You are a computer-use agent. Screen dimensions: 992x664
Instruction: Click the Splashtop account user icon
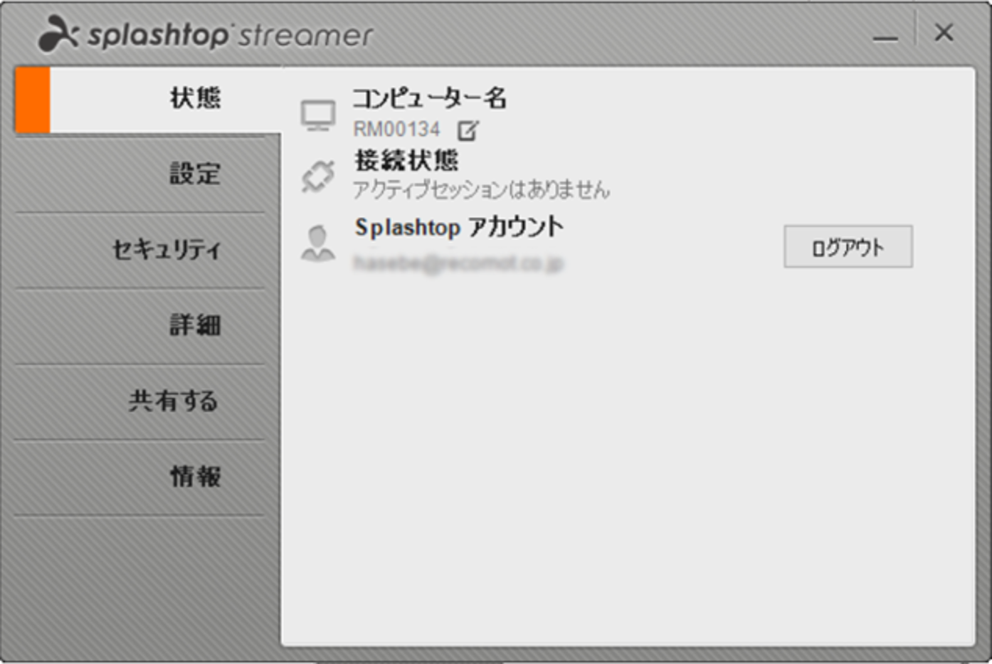(x=317, y=244)
